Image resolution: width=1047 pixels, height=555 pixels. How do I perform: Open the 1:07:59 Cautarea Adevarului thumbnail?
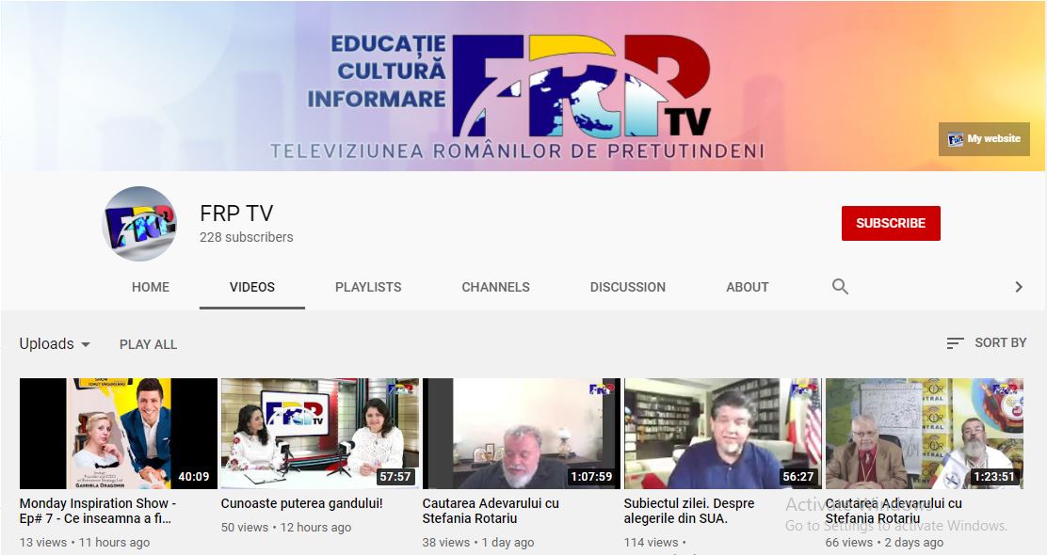coord(522,434)
